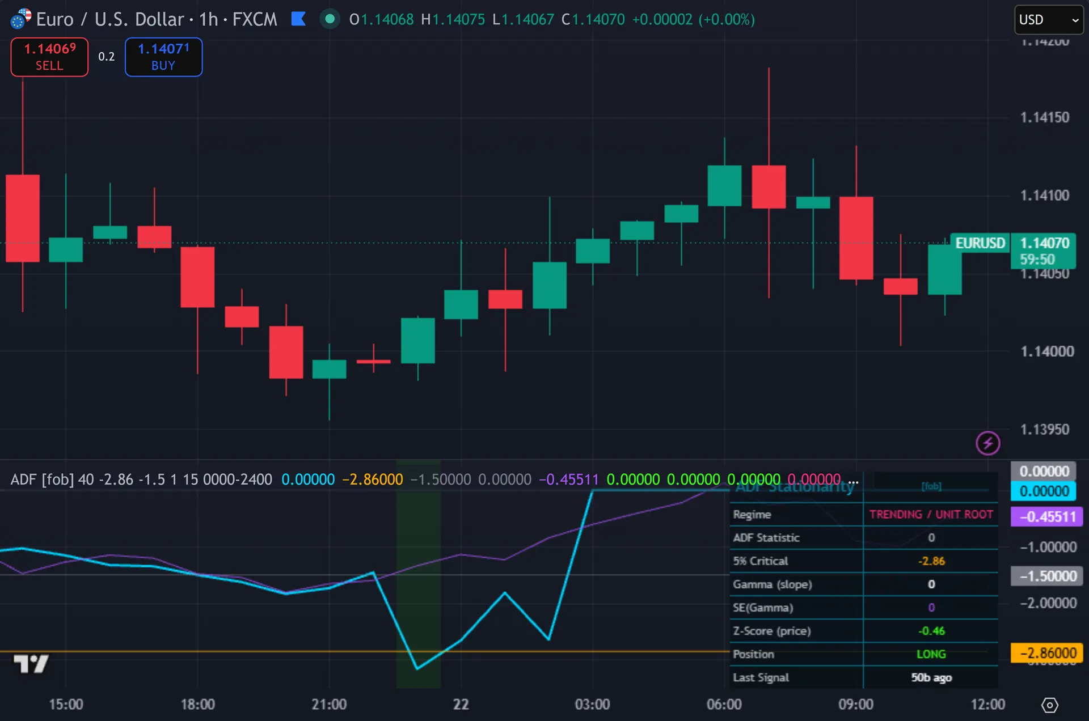Click the 1.14071 BUY button

pos(163,57)
